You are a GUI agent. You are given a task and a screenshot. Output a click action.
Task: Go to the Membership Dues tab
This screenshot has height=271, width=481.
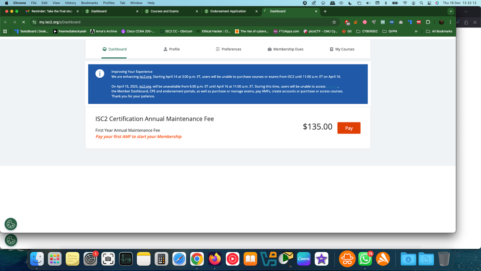pos(286,49)
